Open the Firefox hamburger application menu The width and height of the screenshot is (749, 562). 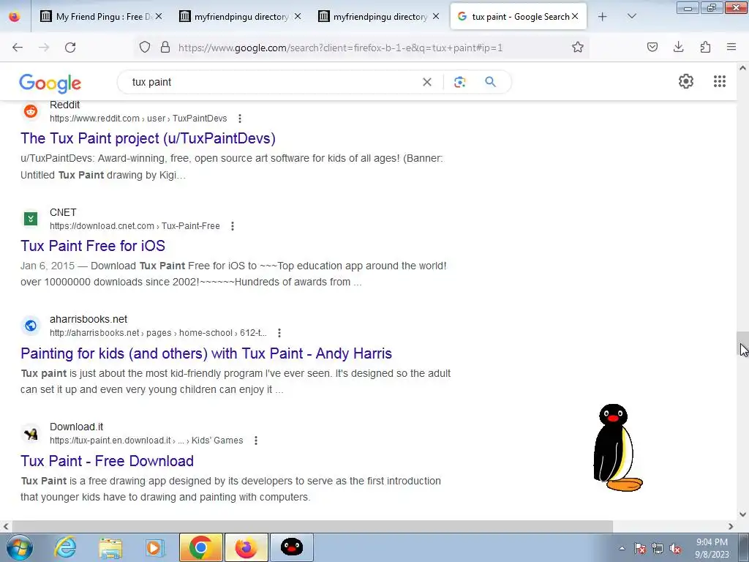point(731,47)
